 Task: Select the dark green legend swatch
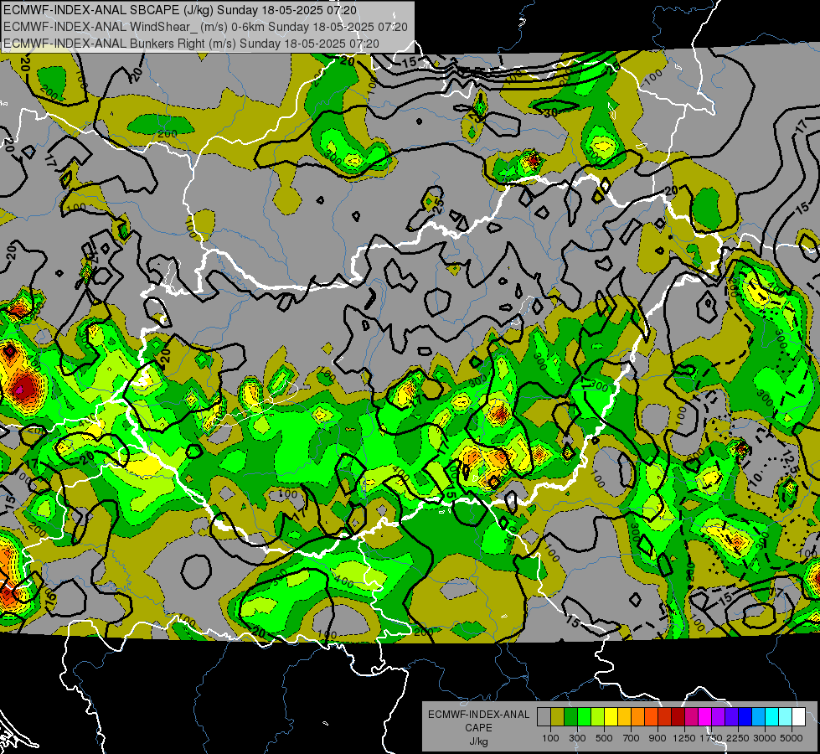pos(570,716)
